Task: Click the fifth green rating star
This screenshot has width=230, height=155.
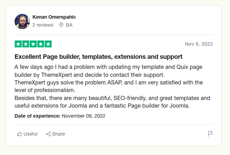Action: point(48,44)
